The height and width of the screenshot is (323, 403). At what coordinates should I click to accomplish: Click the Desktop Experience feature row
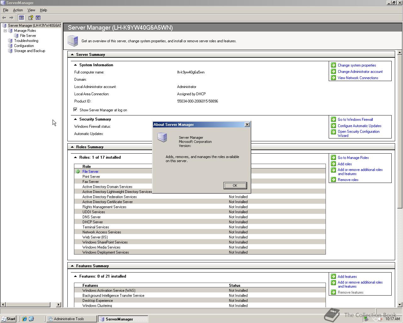[200, 301]
